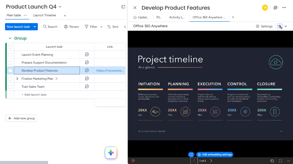The height and width of the screenshot is (164, 293).
Task: Go to next slide in presentation
Action: tap(211, 161)
